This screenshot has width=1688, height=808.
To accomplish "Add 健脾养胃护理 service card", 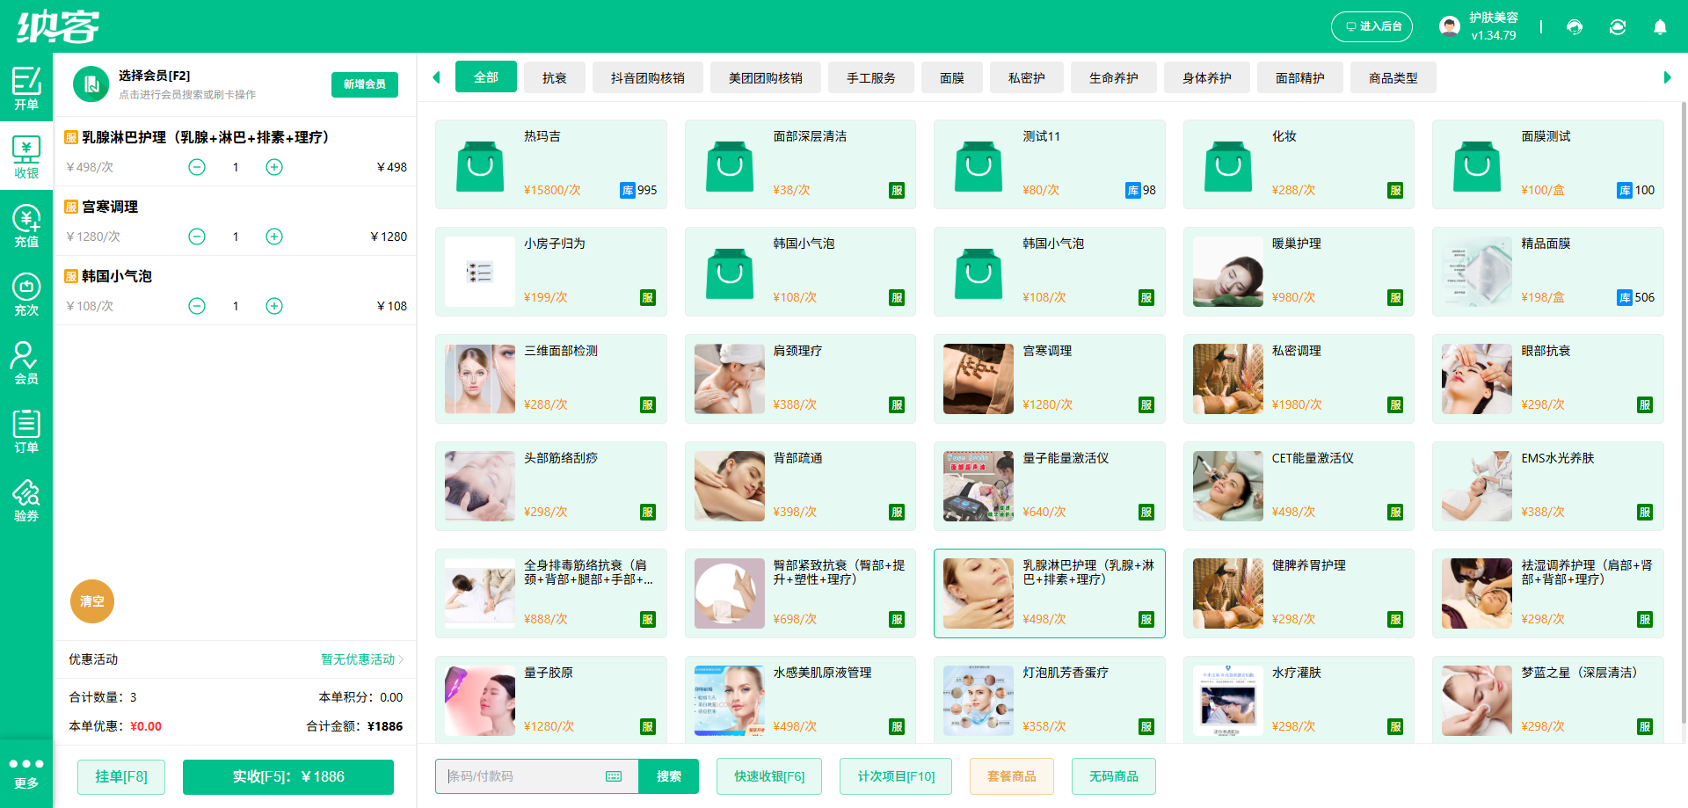I will click(1299, 593).
